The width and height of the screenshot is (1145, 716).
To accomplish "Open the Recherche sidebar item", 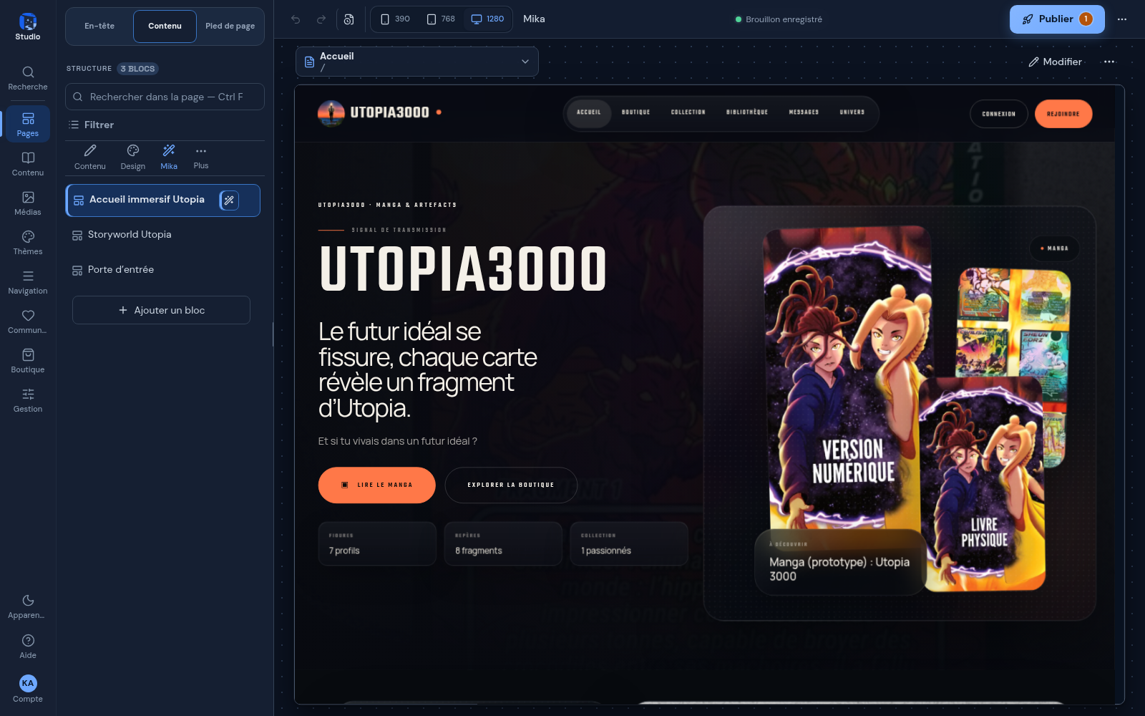I will click(28, 79).
